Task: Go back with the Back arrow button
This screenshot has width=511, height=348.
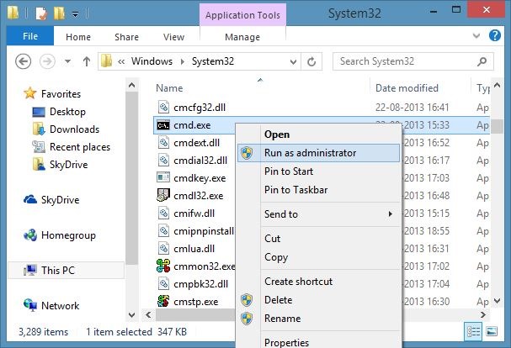Action: (23, 61)
